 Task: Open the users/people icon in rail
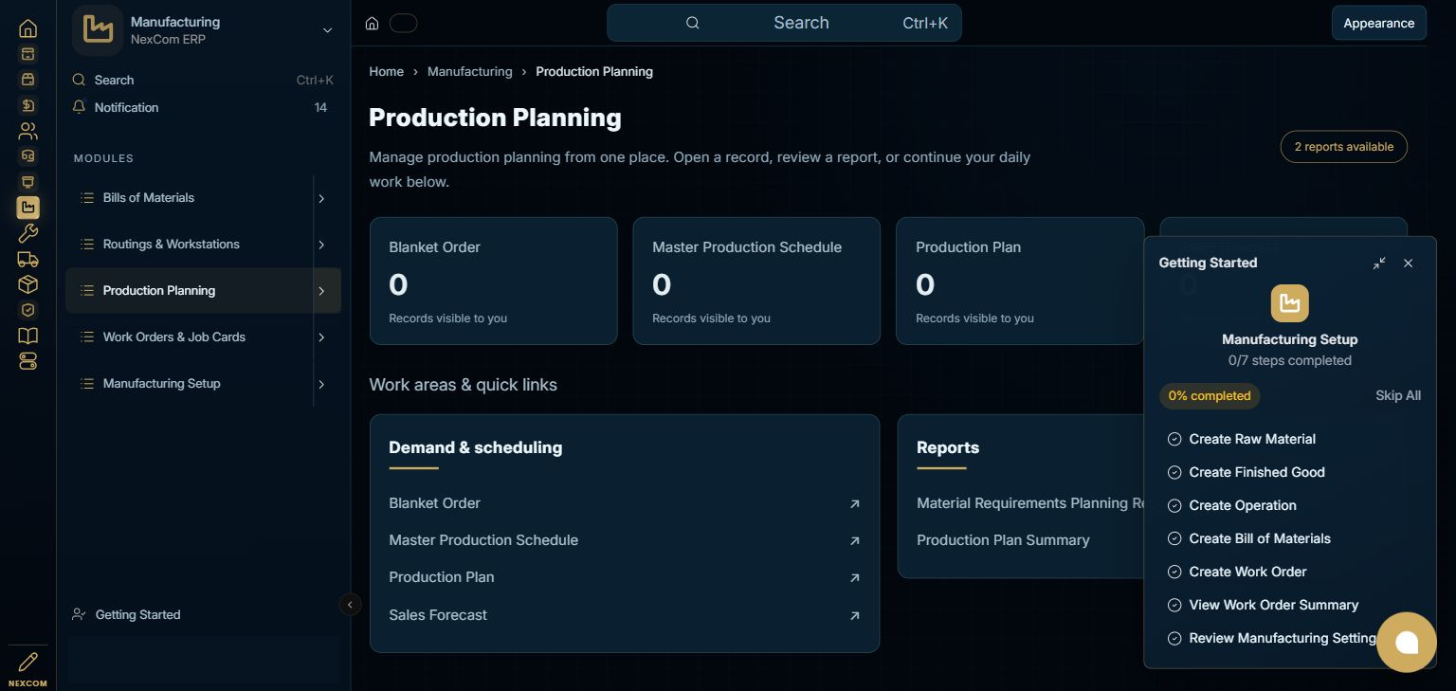tap(27, 131)
